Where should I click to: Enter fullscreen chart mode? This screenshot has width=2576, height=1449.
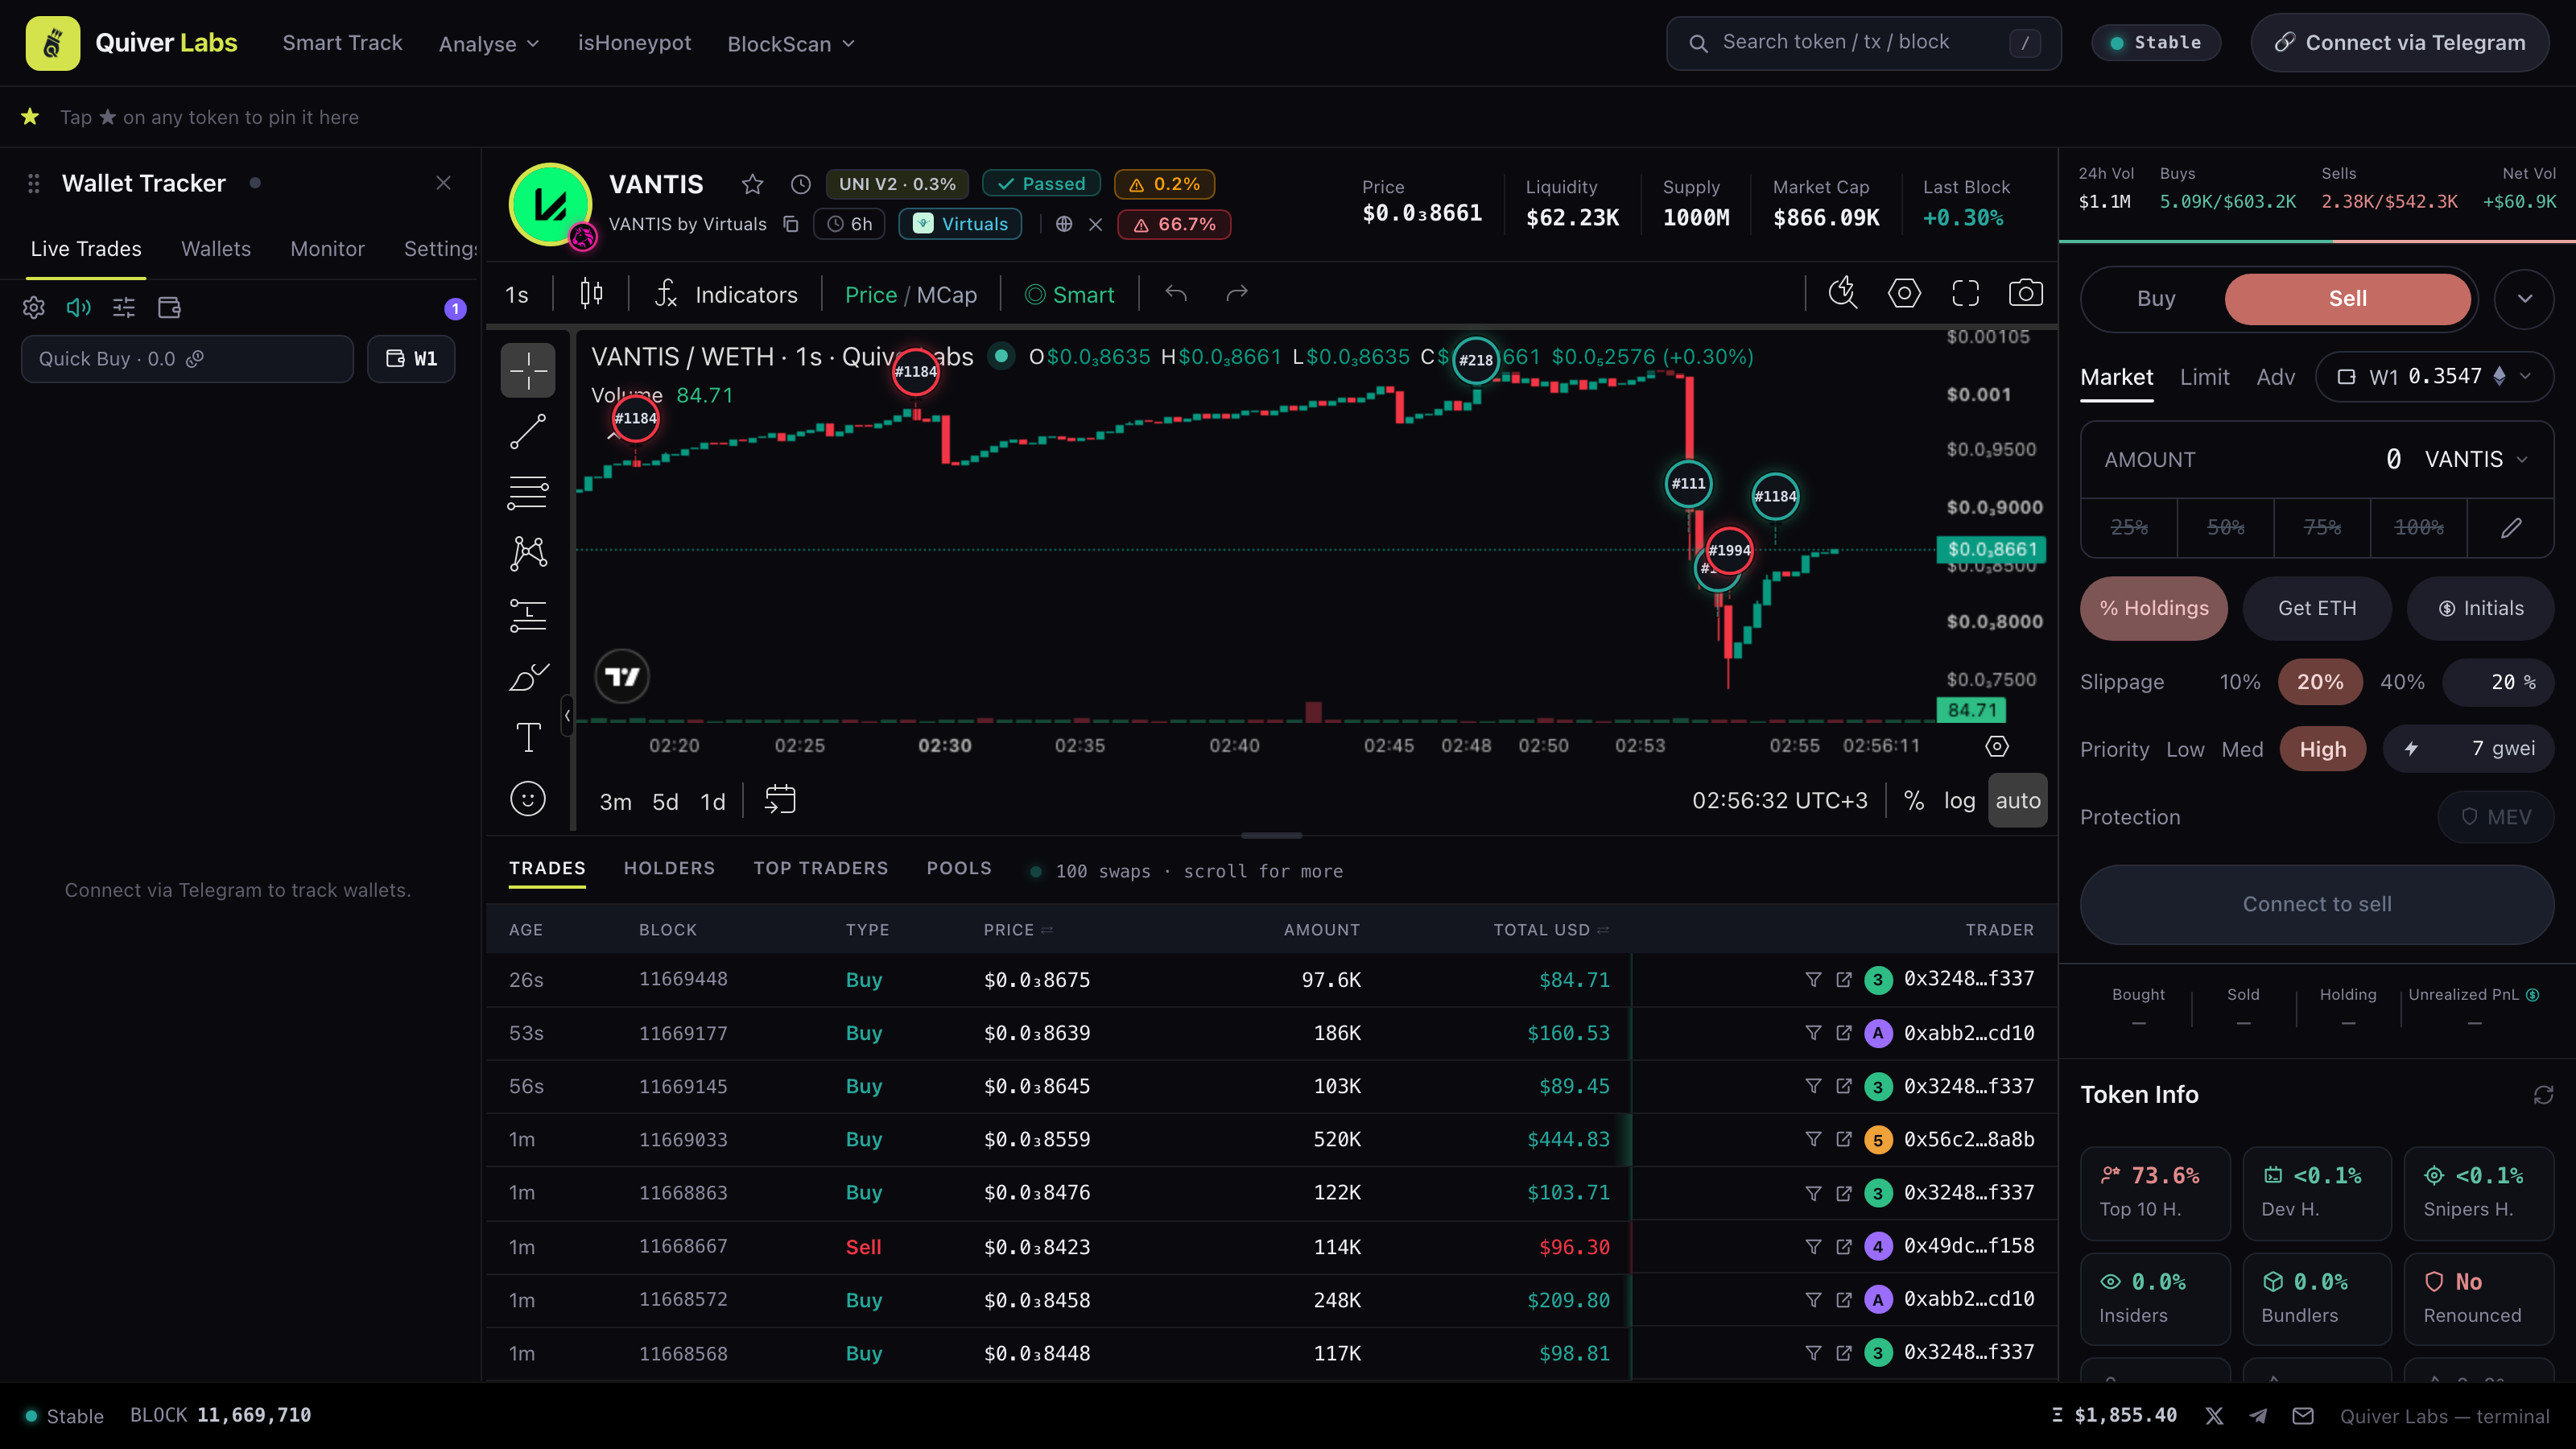1965,293
